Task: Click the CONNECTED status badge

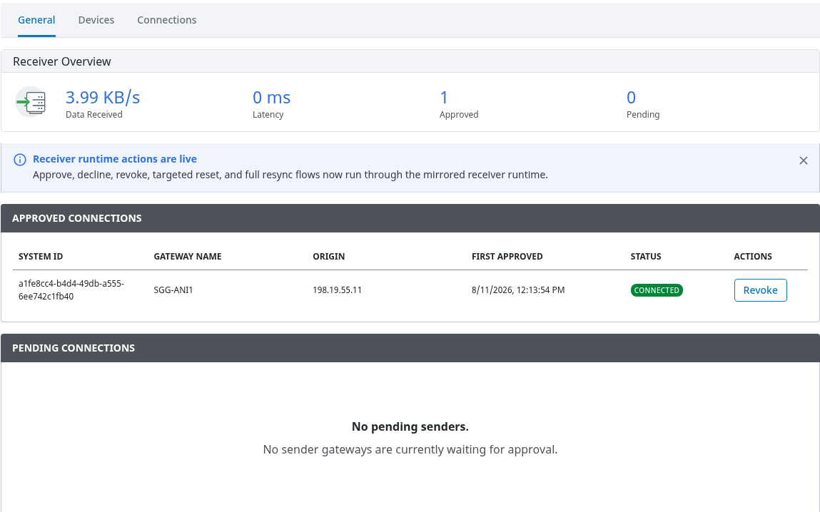Action: [657, 290]
